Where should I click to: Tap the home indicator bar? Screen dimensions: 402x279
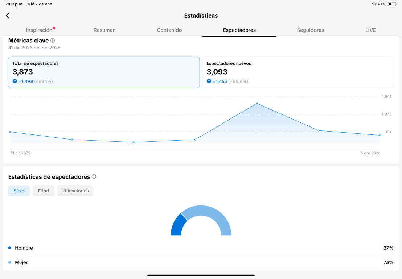tap(201, 275)
